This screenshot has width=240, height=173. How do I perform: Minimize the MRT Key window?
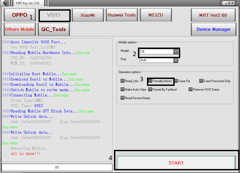click(226, 3)
